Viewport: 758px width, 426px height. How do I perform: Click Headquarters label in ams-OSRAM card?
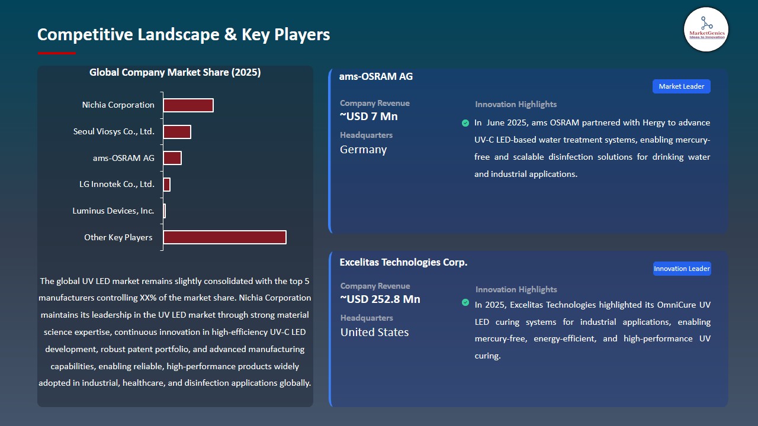pos(367,135)
